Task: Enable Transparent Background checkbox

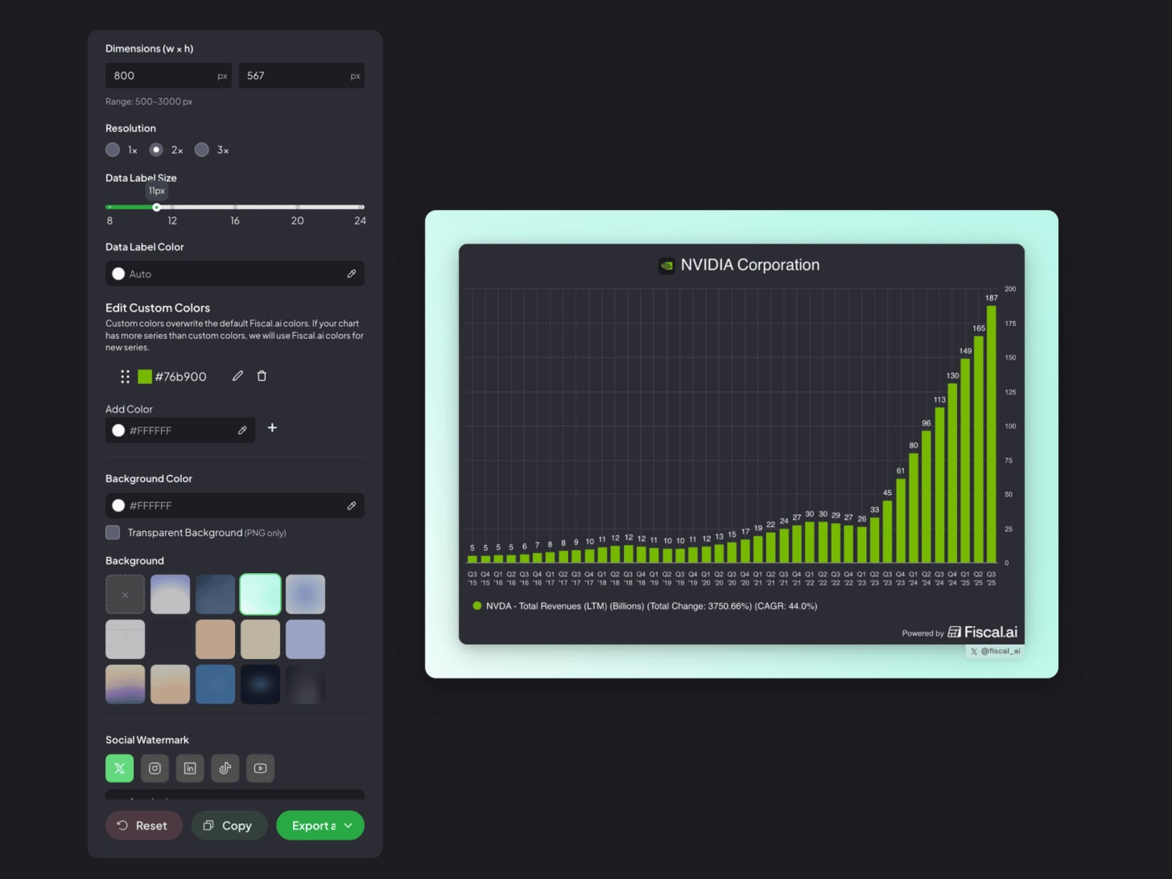Action: point(113,532)
